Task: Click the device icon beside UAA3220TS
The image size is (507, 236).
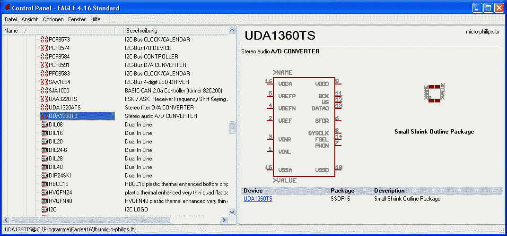Action: pos(44,99)
